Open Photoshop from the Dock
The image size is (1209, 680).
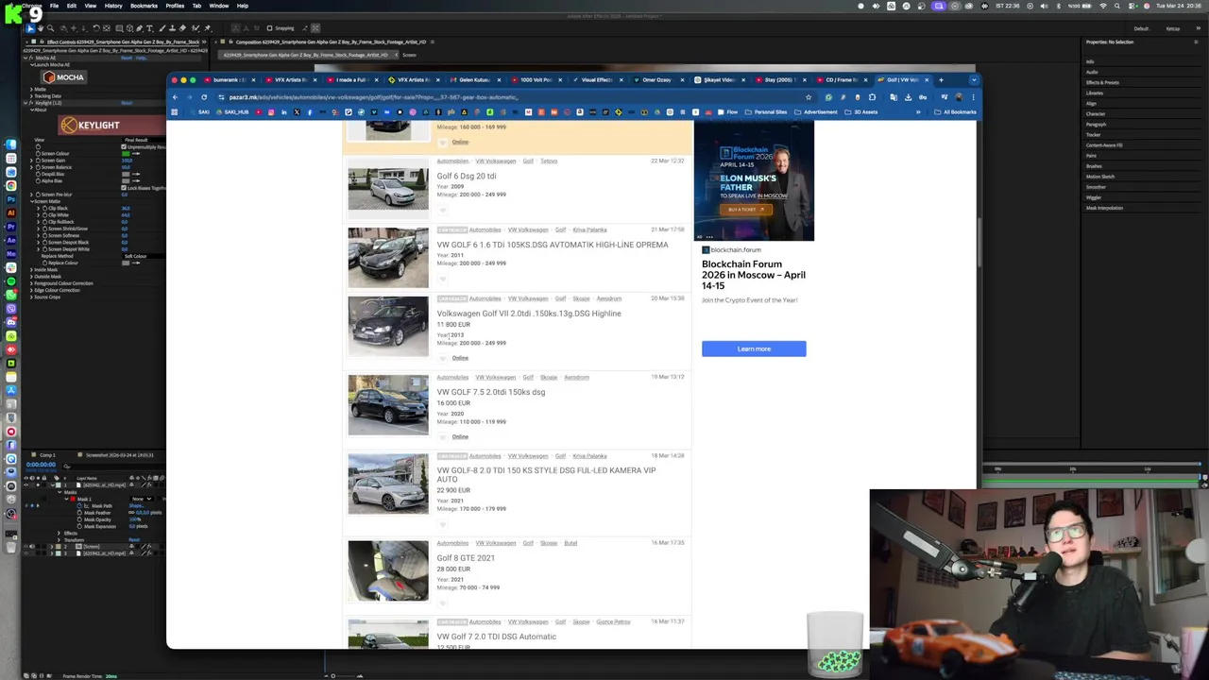point(11,198)
